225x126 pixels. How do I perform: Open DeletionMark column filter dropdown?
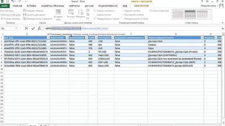pos(86,38)
